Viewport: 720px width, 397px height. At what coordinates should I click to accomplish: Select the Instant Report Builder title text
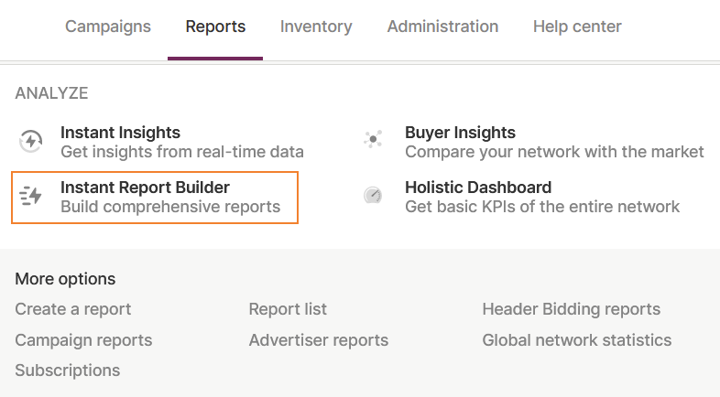pos(145,188)
